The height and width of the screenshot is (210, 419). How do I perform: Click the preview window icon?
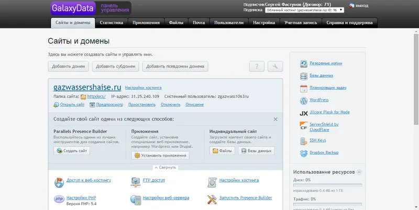[x=92, y=105]
